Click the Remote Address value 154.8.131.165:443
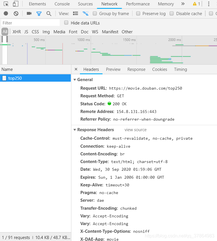This screenshot has height=241, width=217. coord(136,112)
